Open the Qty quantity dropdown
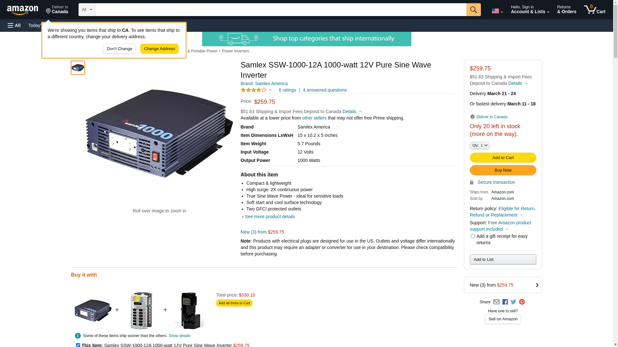The width and height of the screenshot is (618, 347). (x=480, y=145)
